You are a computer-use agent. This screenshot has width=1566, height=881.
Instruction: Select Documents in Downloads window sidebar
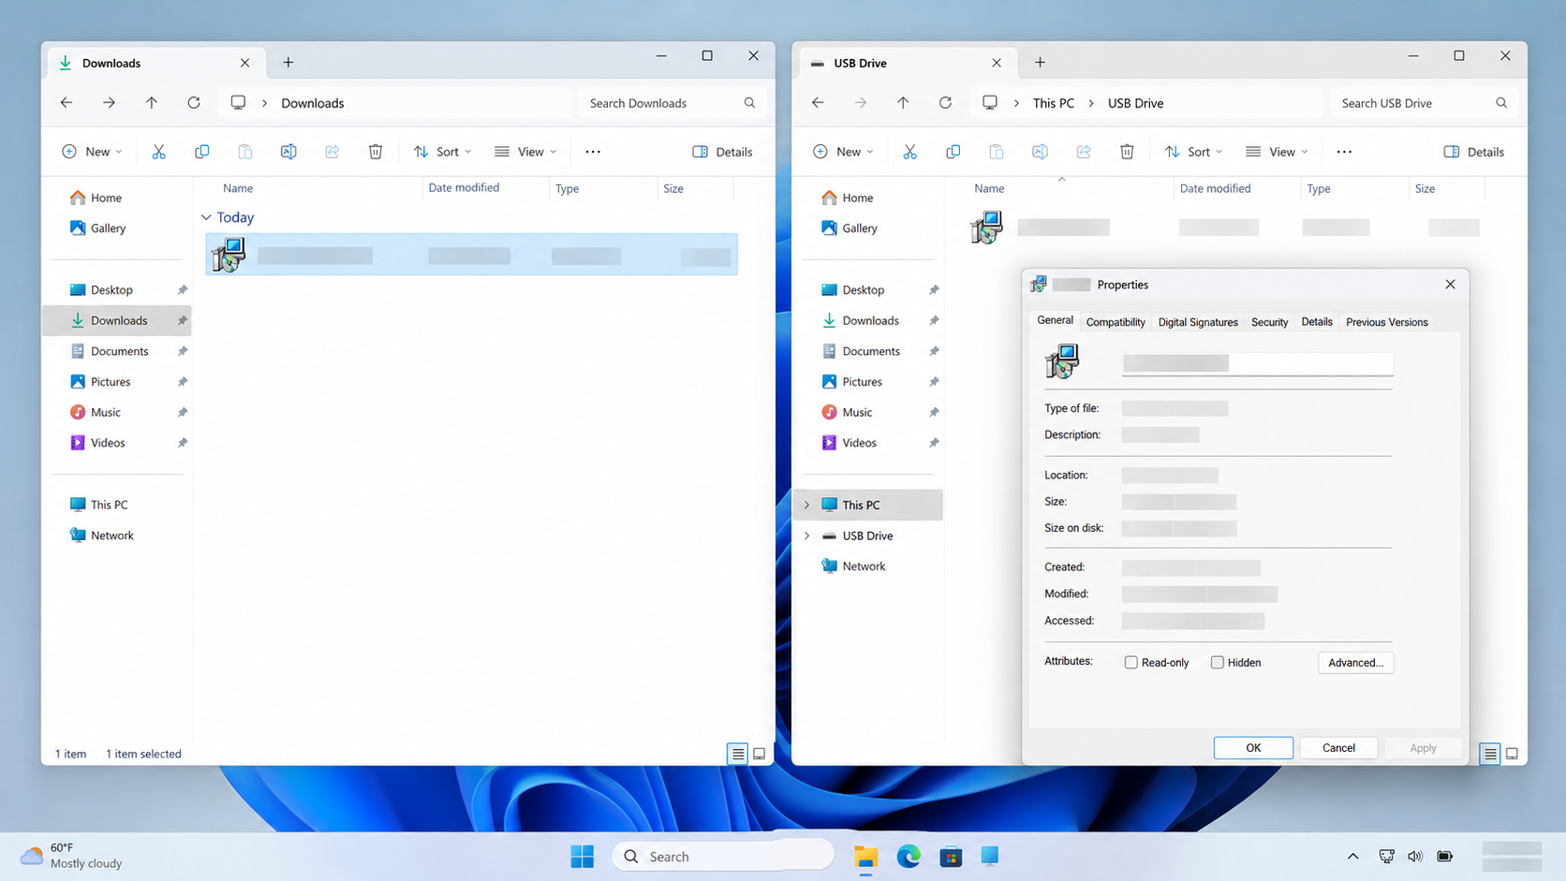pyautogui.click(x=119, y=351)
